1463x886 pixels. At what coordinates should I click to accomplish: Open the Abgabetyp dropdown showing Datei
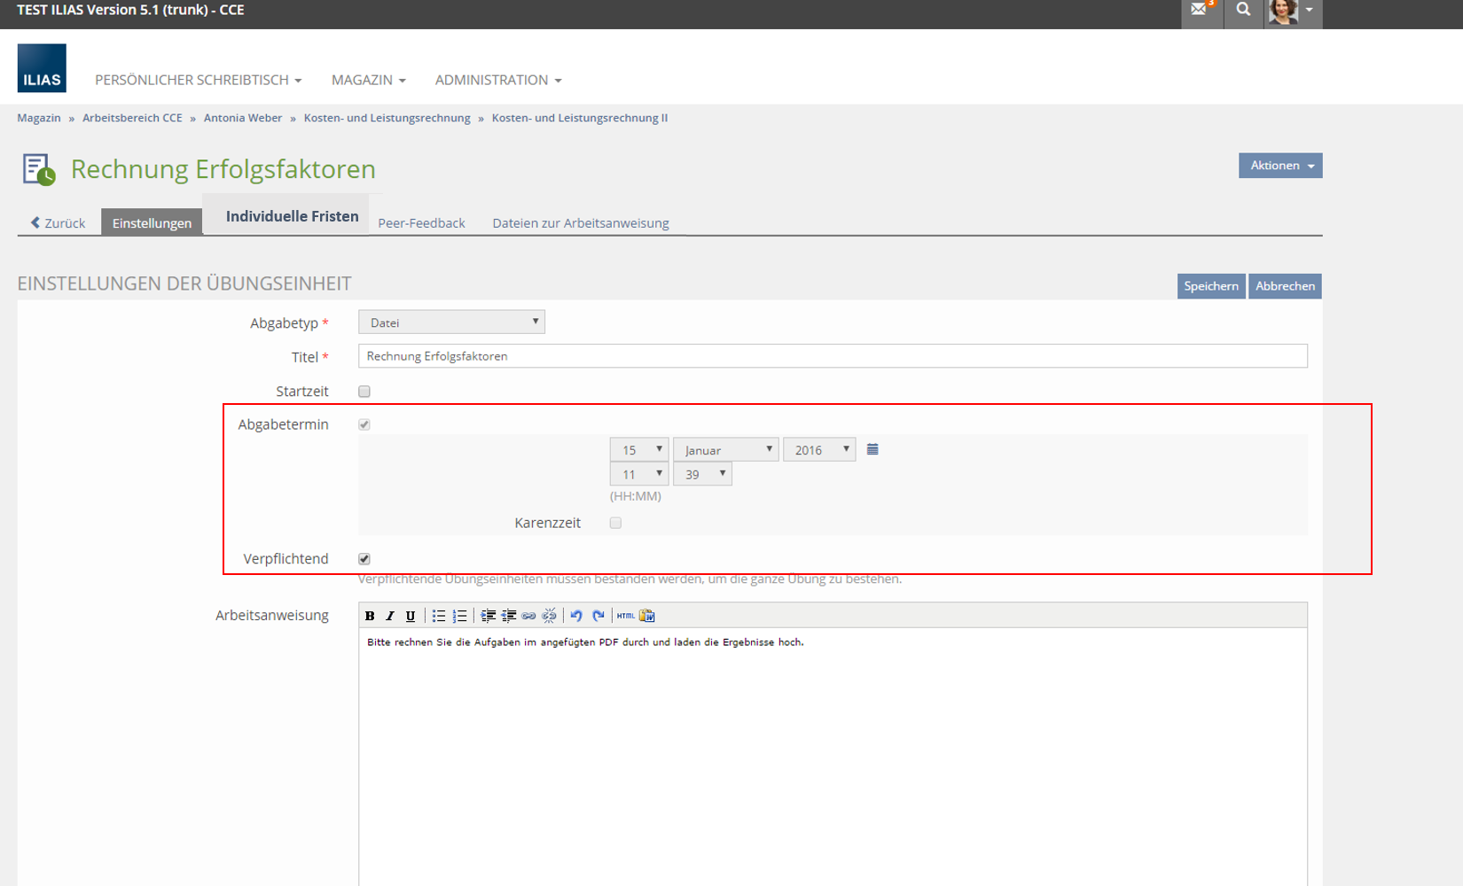pos(451,323)
